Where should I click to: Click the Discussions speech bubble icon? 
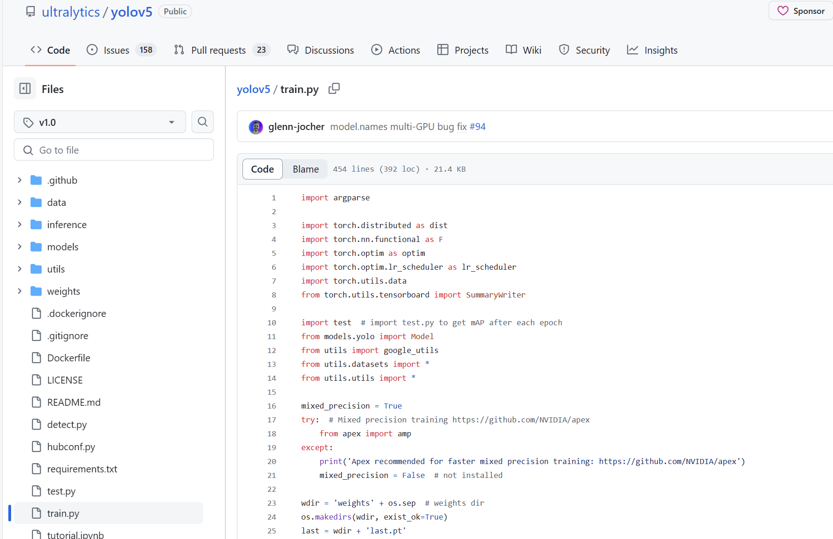(293, 50)
